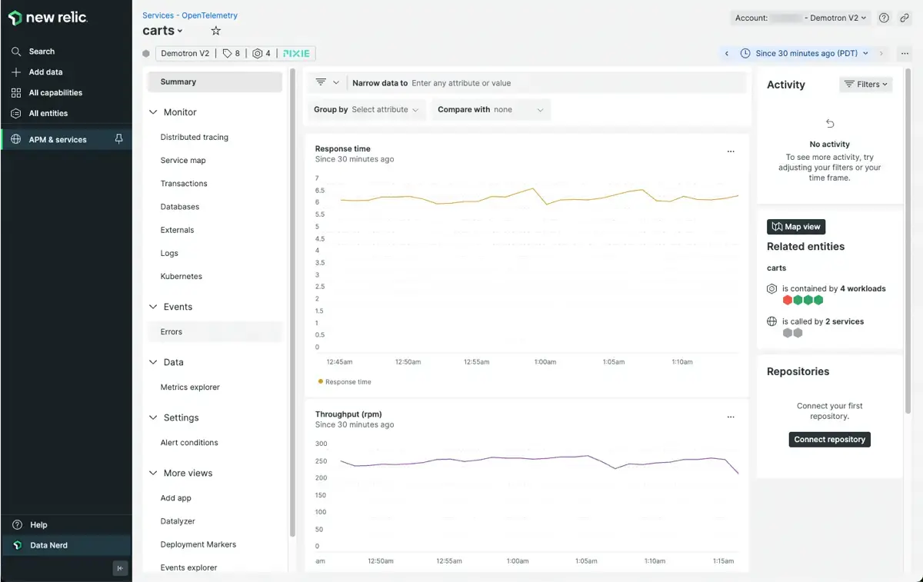Viewport: 923px width, 582px height.
Task: Open the Compare with dropdown
Action: coord(491,110)
